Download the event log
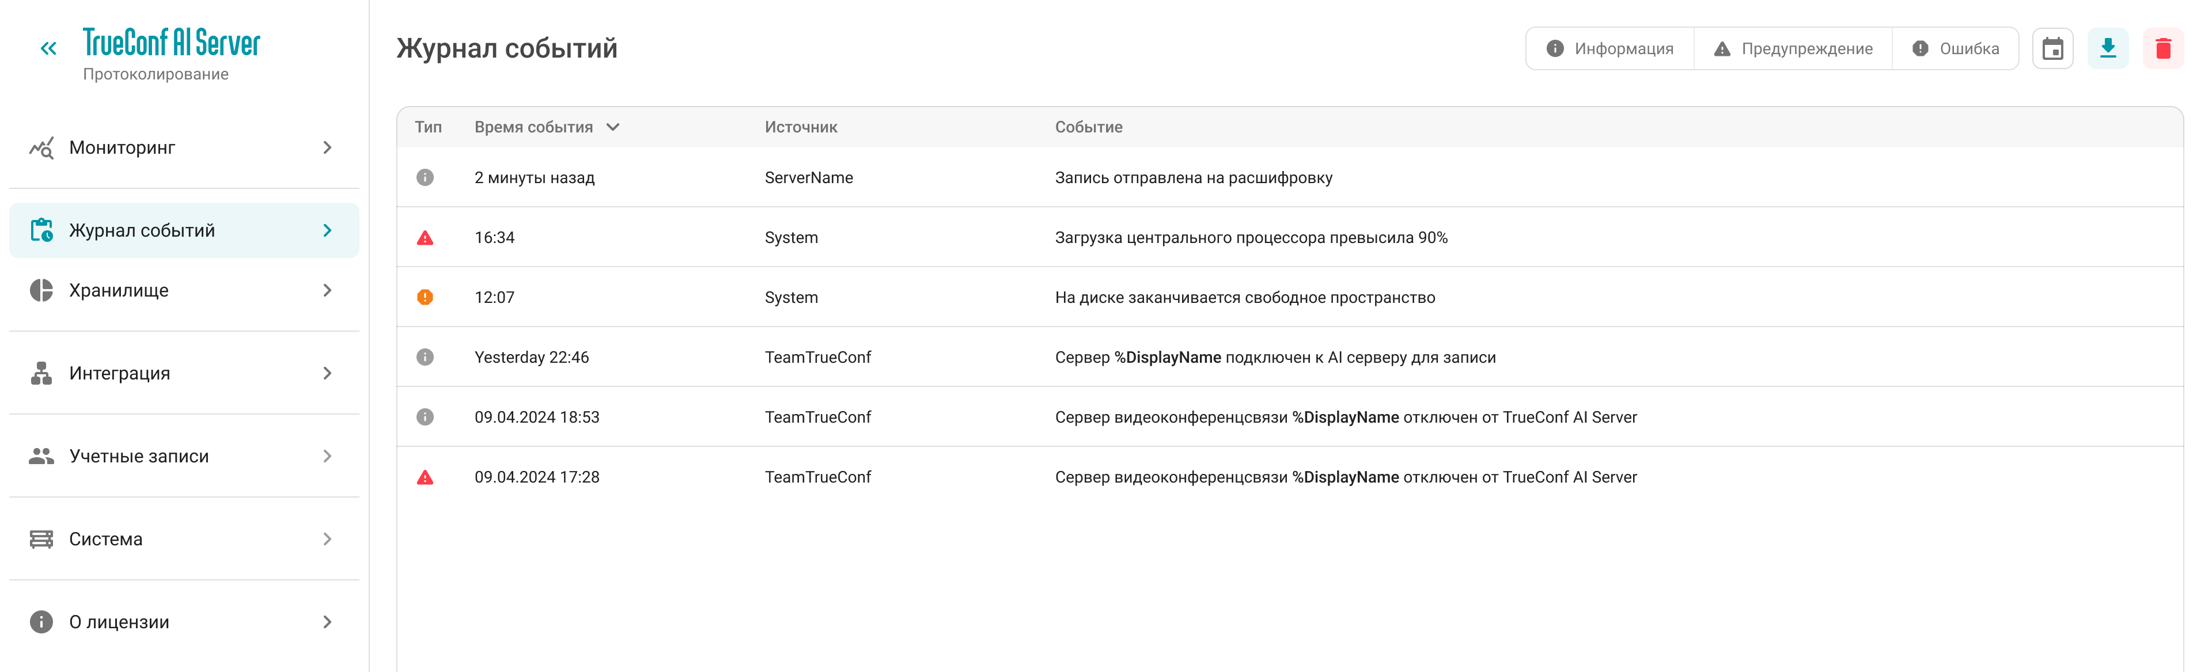 2108,49
